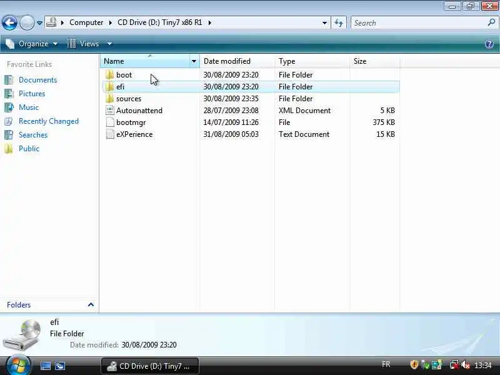This screenshot has height=375, width=500.
Task: Click the network tray icon with red X
Action: click(454, 365)
